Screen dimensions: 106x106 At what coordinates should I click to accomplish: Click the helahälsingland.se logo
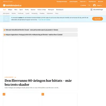[12, 5]
